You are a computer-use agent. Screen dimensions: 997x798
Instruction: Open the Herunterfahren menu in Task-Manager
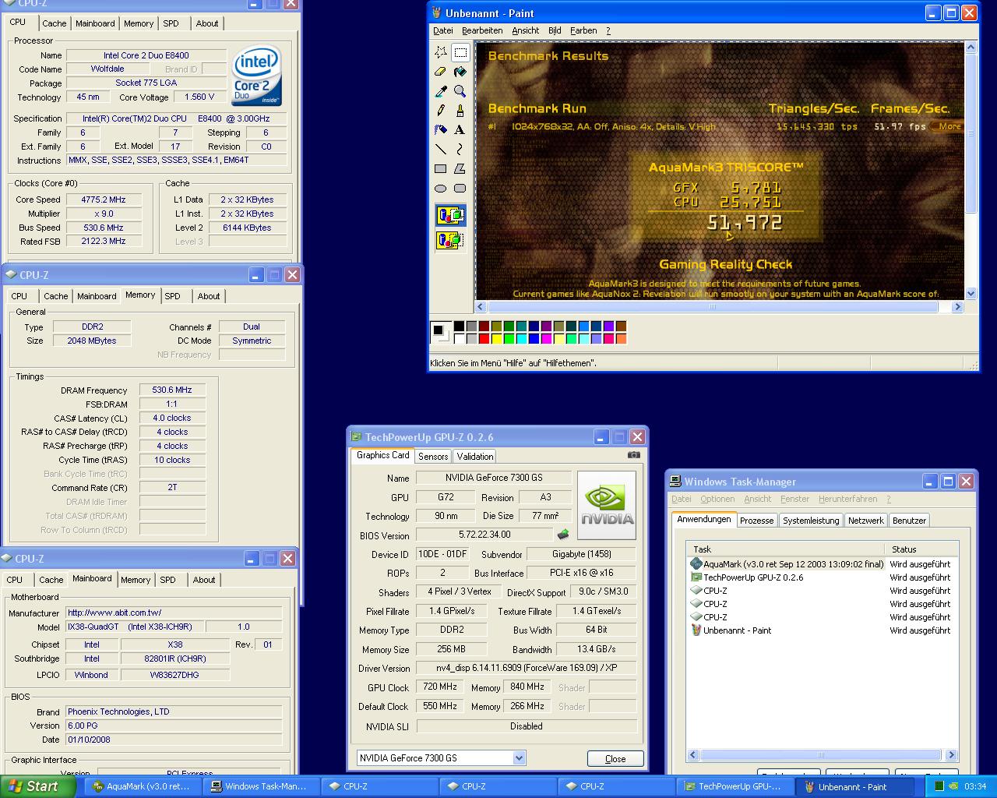847,500
